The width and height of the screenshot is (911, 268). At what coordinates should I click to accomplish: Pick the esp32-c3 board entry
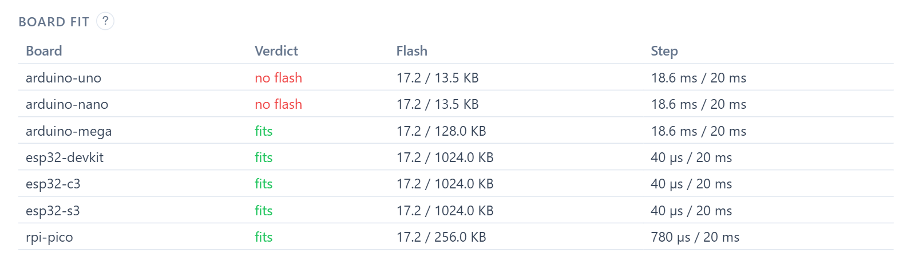pyautogui.click(x=53, y=184)
